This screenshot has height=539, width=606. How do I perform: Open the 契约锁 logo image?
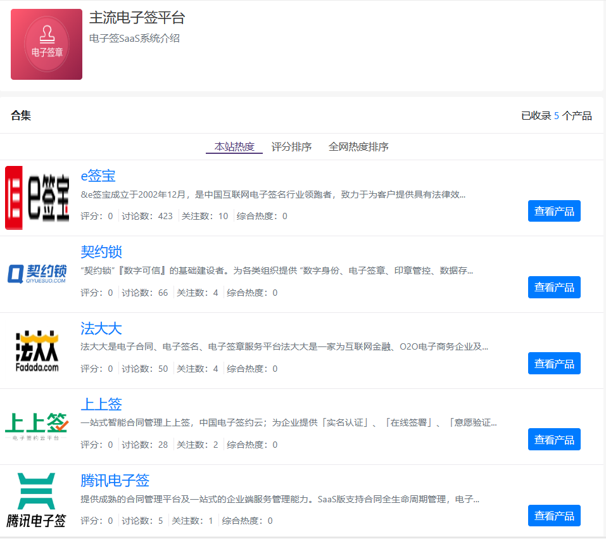click(37, 274)
